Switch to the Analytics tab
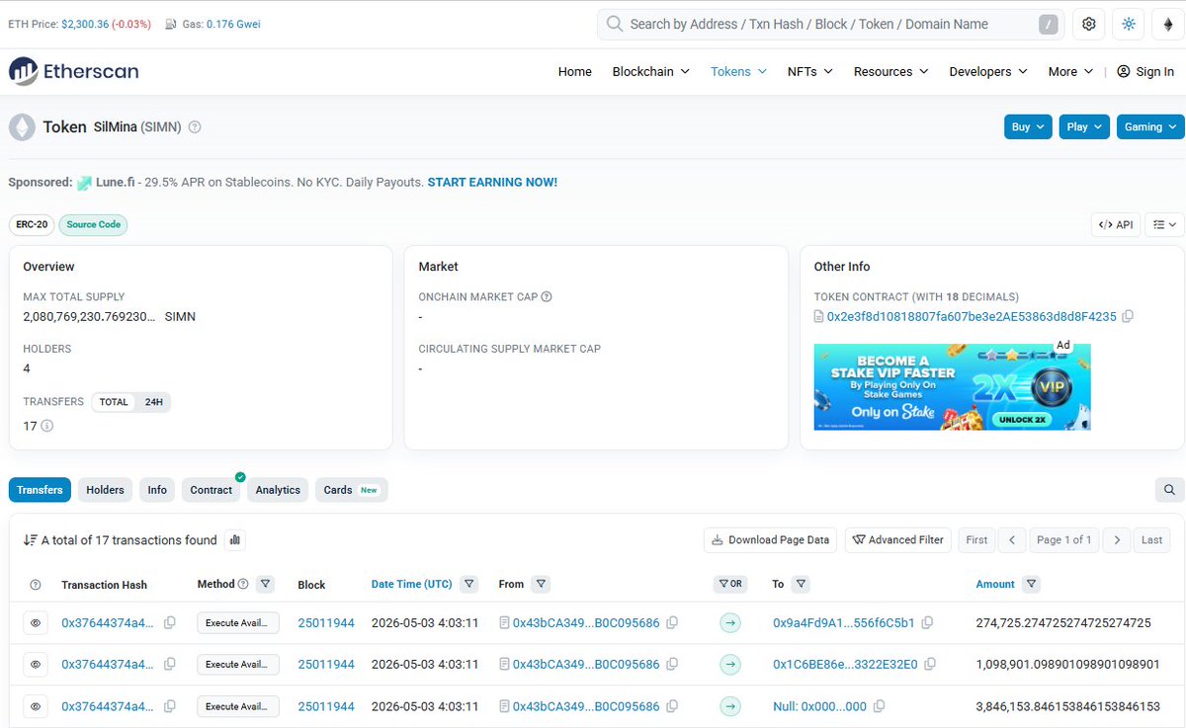Screen dimensions: 1186x728 coord(278,490)
